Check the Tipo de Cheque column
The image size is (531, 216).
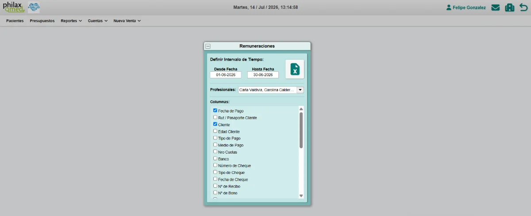[x=215, y=172]
